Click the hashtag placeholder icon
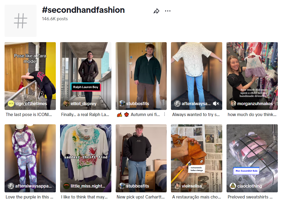 coord(21,21)
